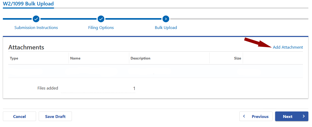
Task: Click the Submission Instructions checkmark step icon
Action: point(36,19)
